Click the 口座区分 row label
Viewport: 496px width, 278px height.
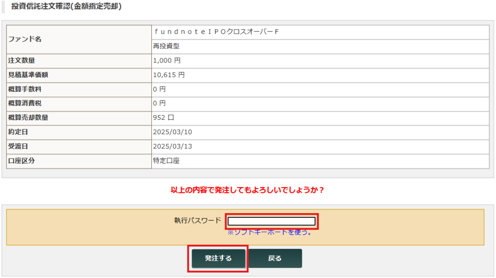(21, 161)
